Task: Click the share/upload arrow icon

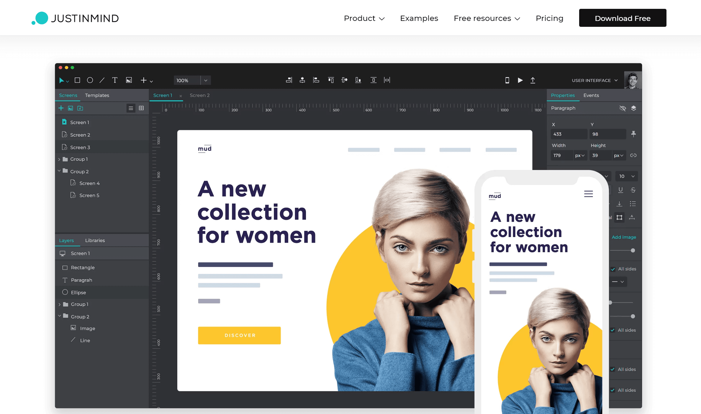Action: 533,80
